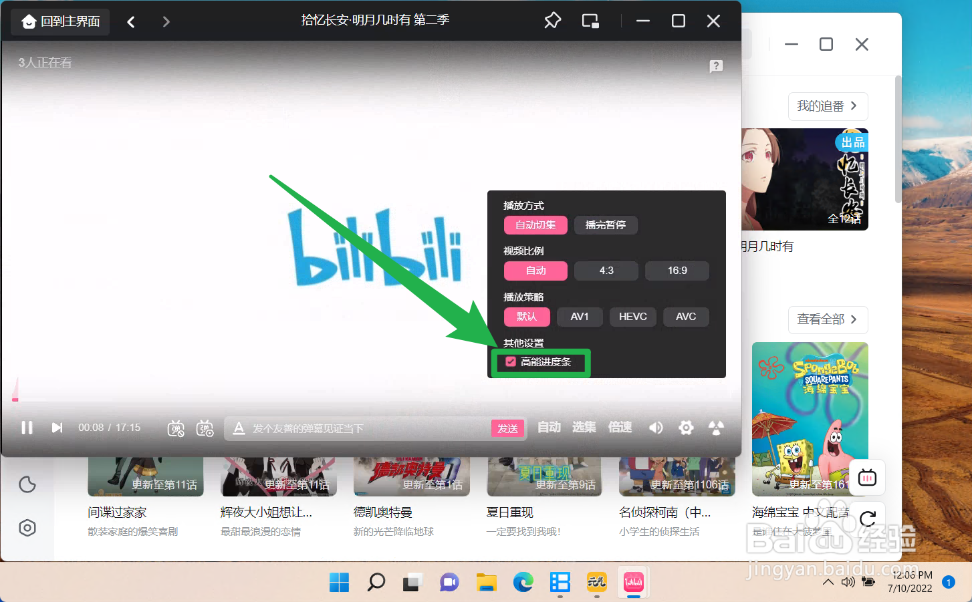The image size is (972, 602).
Task: Open taskbar Search
Action: (376, 583)
